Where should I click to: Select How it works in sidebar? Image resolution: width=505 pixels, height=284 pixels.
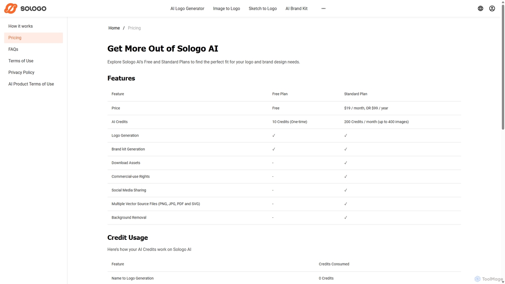[34, 26]
